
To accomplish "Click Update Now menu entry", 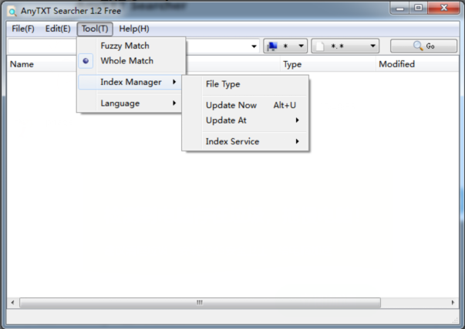I will pyautogui.click(x=245, y=105).
